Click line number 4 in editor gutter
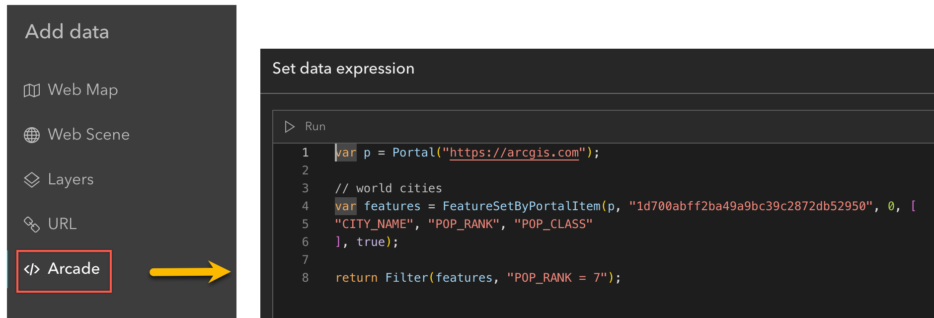This screenshot has width=934, height=318. click(305, 206)
